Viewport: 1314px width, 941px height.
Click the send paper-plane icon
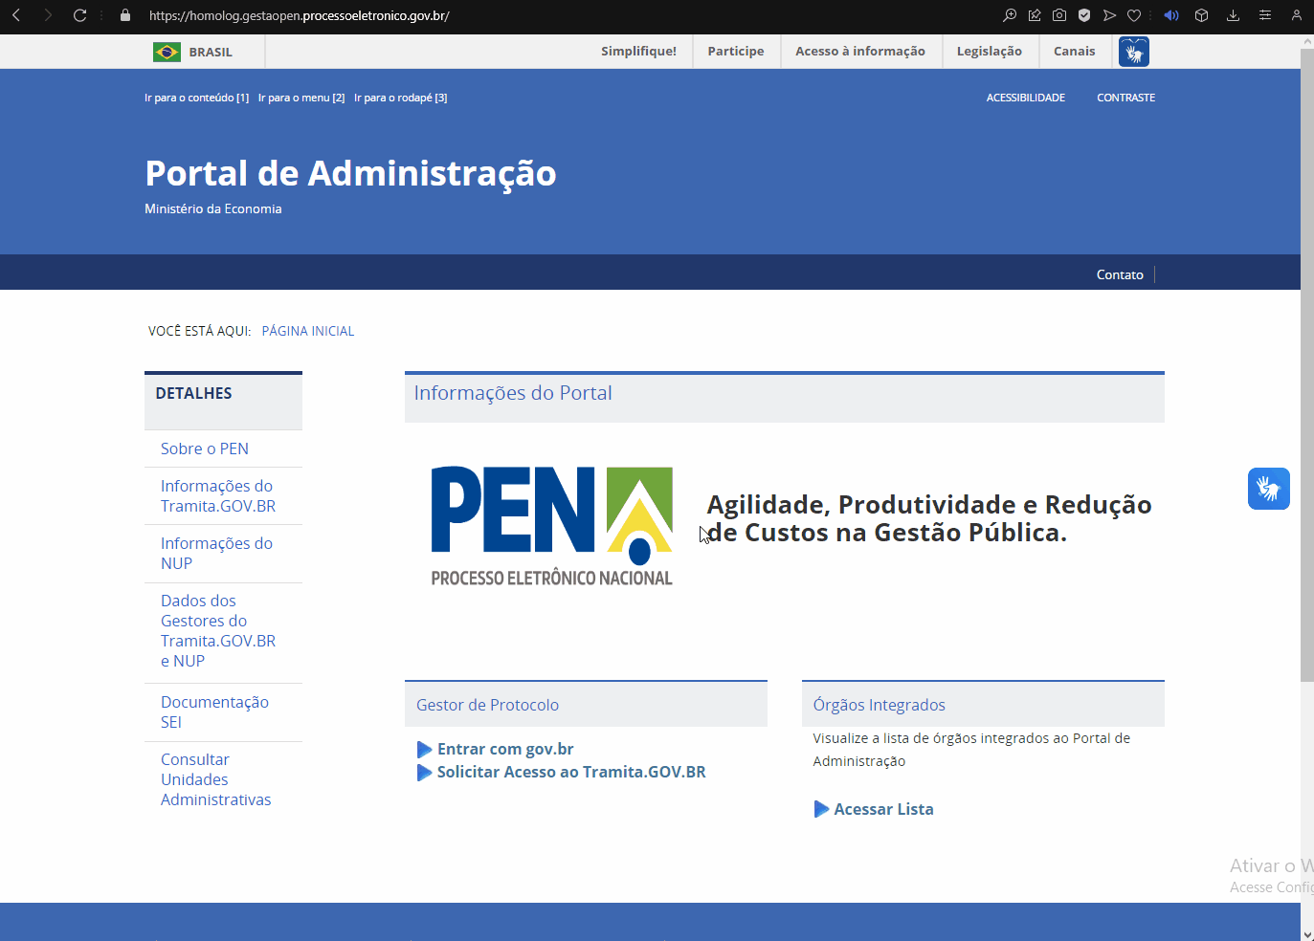pos(1109,15)
